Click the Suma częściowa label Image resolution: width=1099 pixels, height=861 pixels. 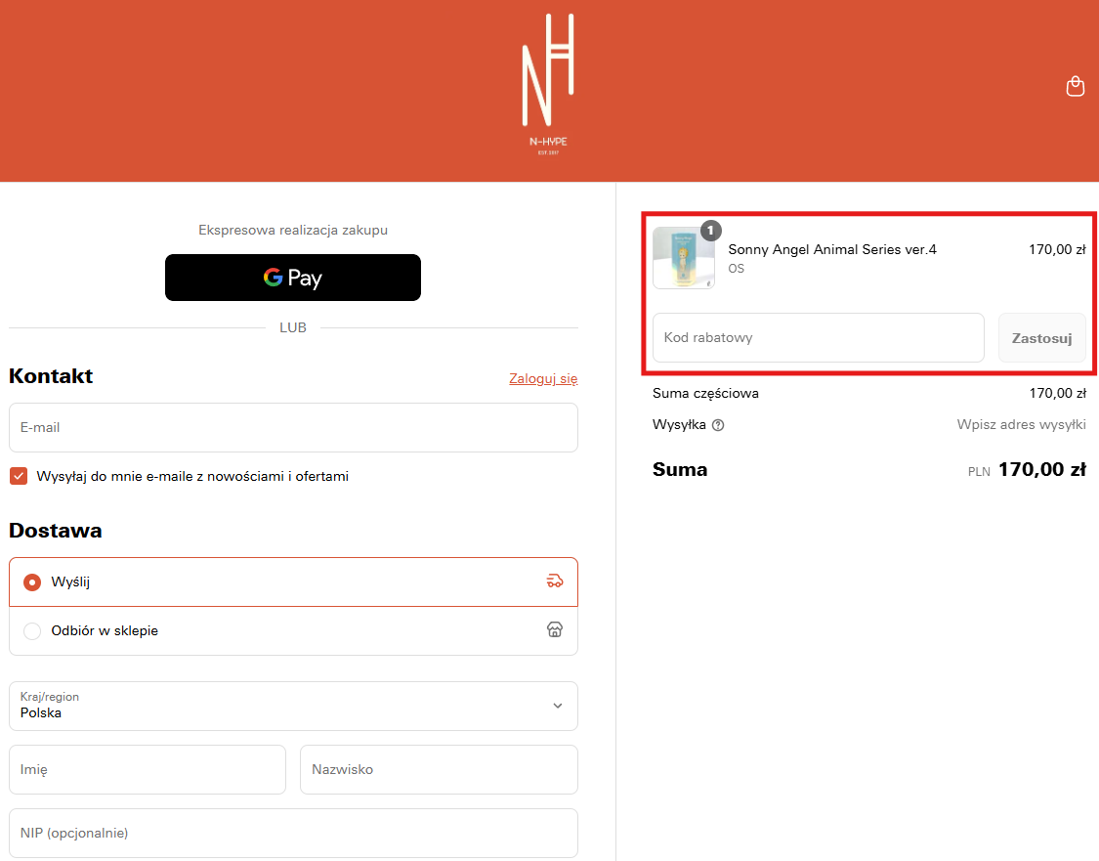click(705, 393)
